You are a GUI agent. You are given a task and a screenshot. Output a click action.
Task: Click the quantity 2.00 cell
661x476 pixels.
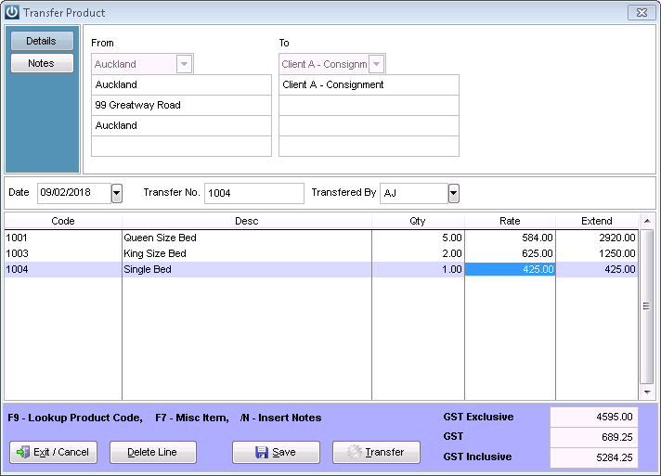[x=418, y=253]
